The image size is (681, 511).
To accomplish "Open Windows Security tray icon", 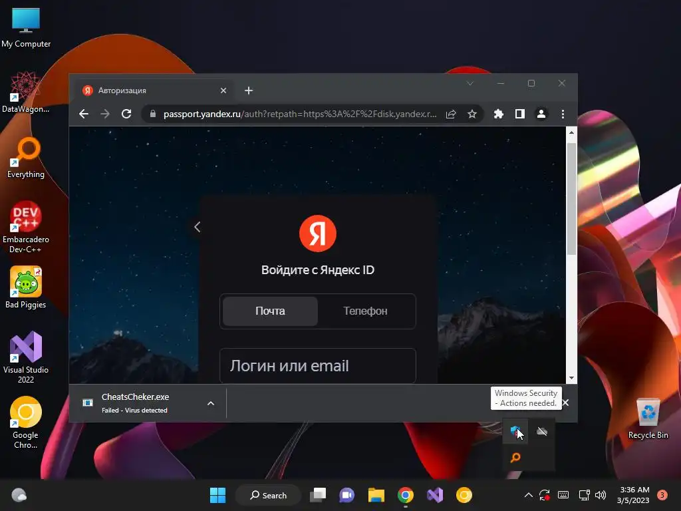I will [515, 431].
